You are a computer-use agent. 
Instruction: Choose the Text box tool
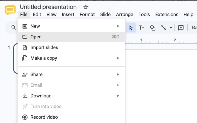point(142,28)
